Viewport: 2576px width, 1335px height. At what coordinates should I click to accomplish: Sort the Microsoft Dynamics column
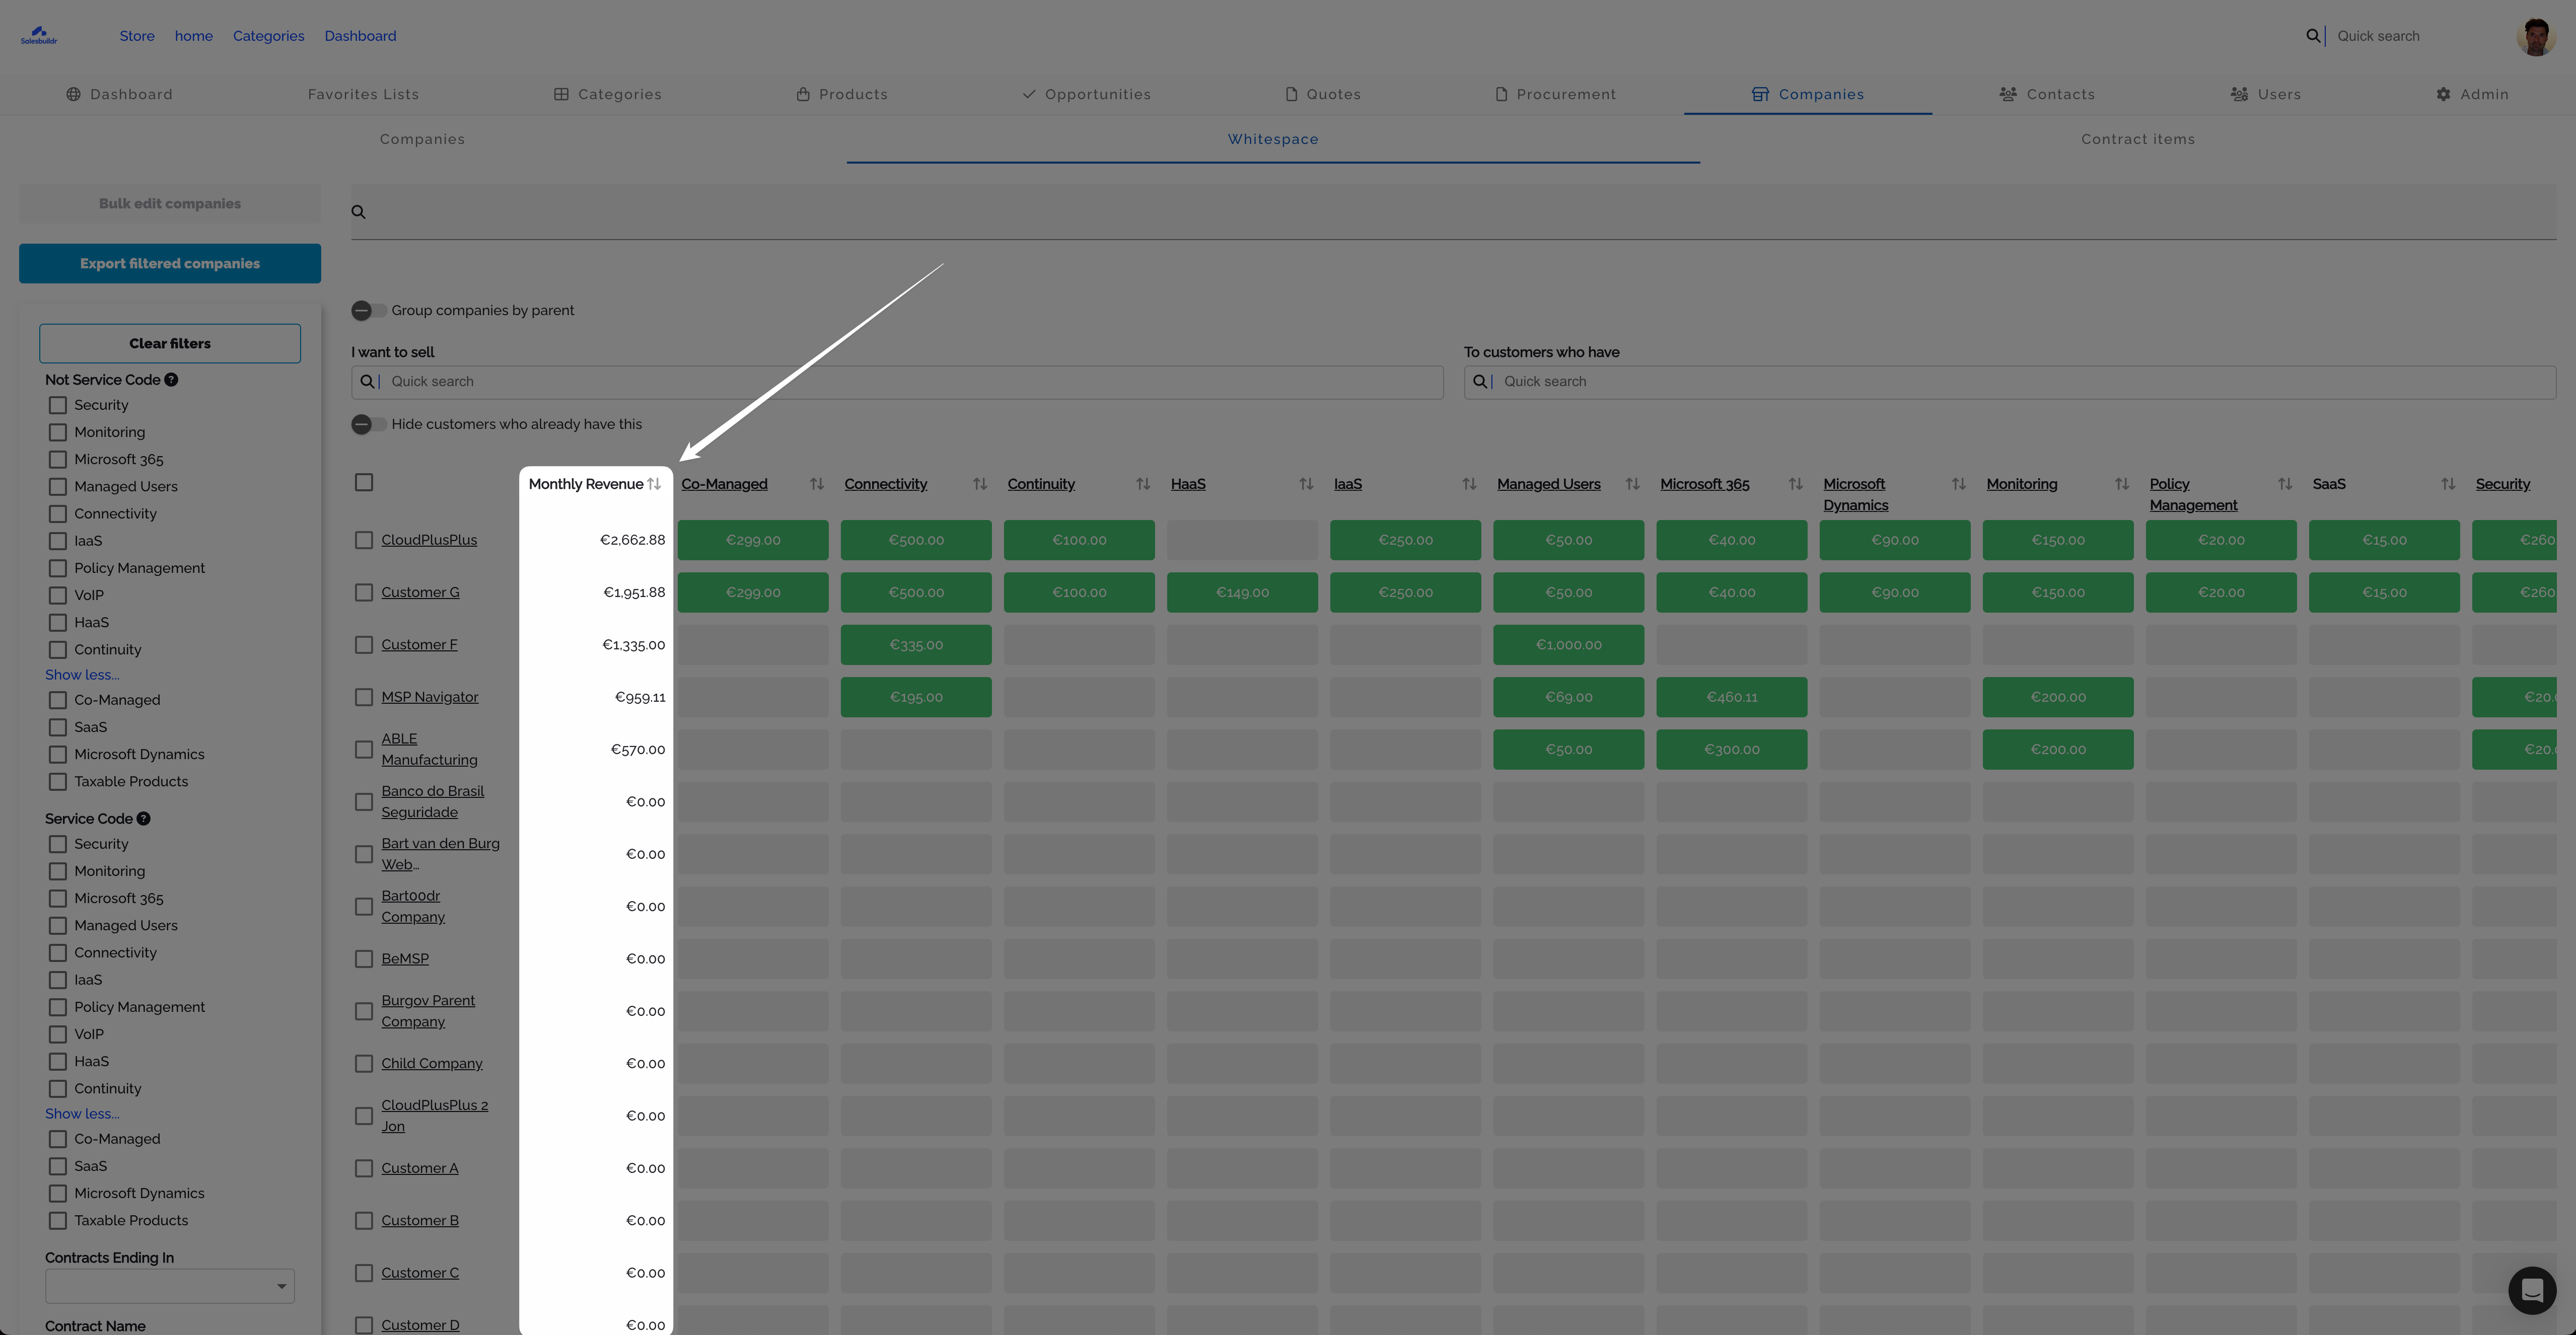pyautogui.click(x=1959, y=484)
